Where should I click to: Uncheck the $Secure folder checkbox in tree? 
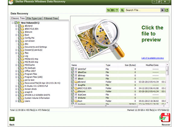click(19, 32)
